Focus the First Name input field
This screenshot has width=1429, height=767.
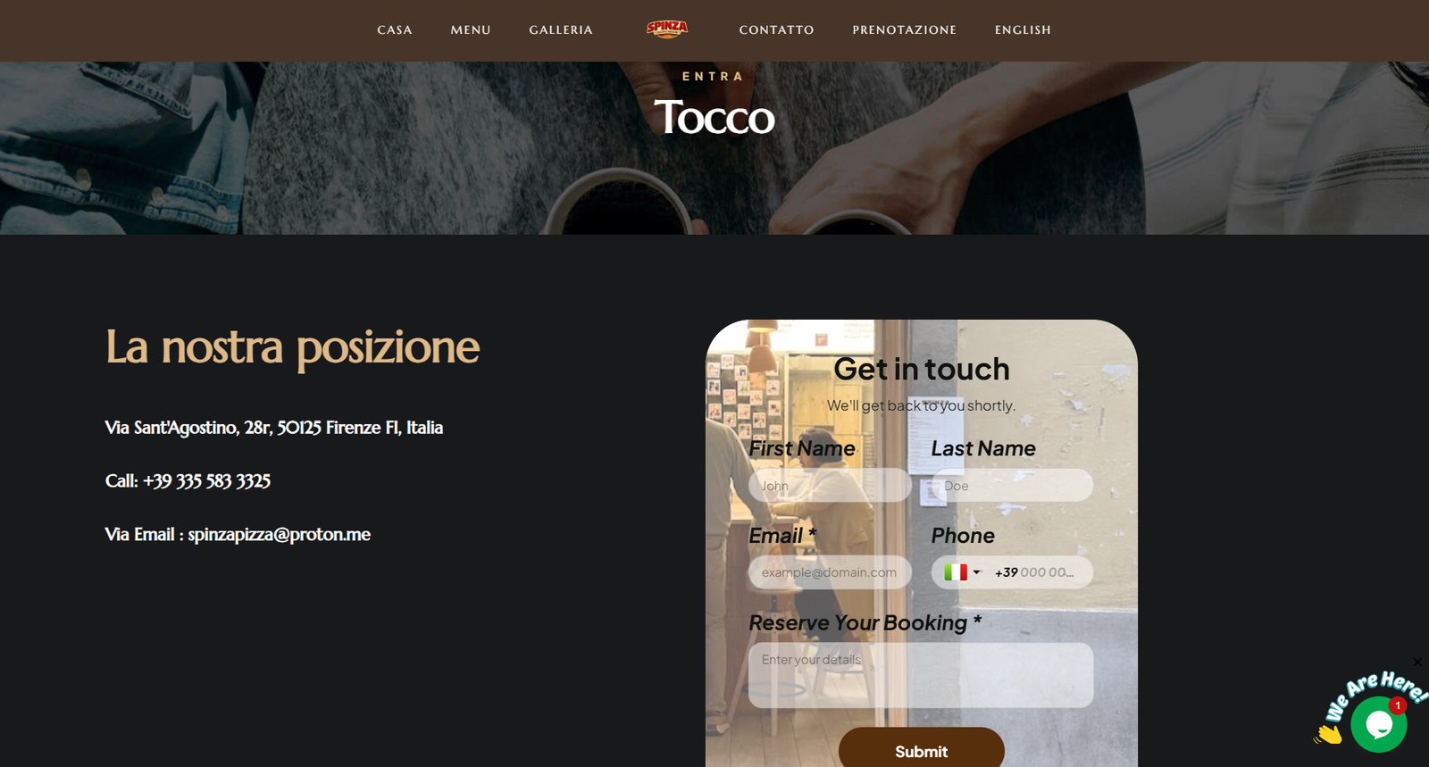click(830, 486)
